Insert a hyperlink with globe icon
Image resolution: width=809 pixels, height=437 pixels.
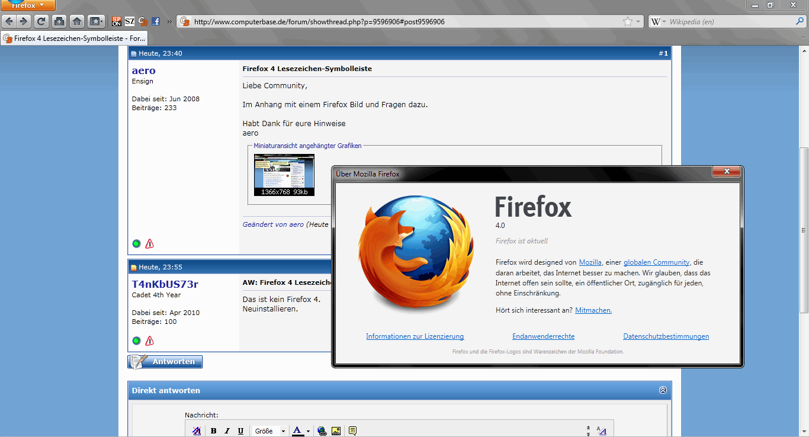(x=322, y=431)
